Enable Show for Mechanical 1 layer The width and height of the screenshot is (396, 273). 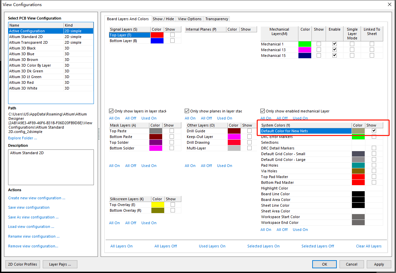tap(319, 44)
